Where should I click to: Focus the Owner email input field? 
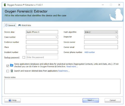101,47
